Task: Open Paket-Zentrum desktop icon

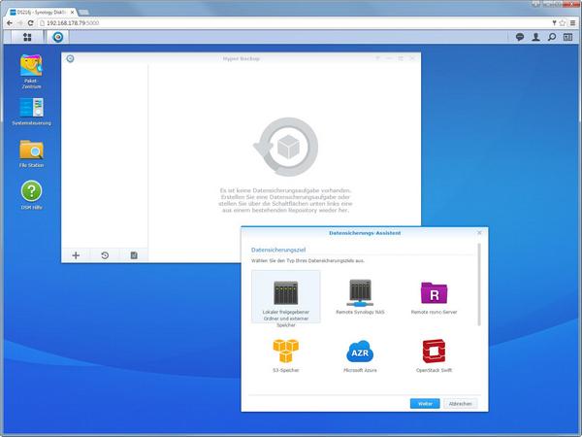Action: click(x=31, y=72)
